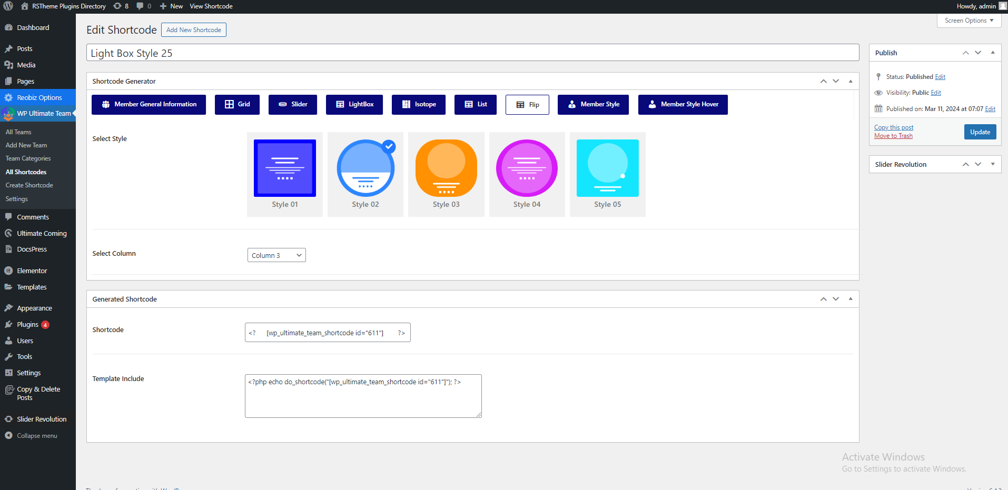Click the home icon beside RSTheme Plugins Directory

click(x=25, y=6)
